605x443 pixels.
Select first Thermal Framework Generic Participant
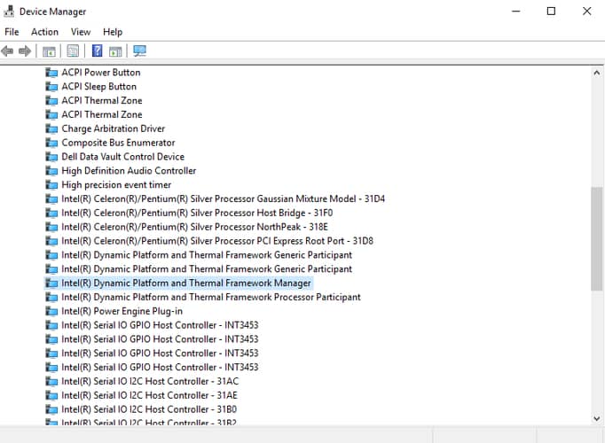point(207,255)
